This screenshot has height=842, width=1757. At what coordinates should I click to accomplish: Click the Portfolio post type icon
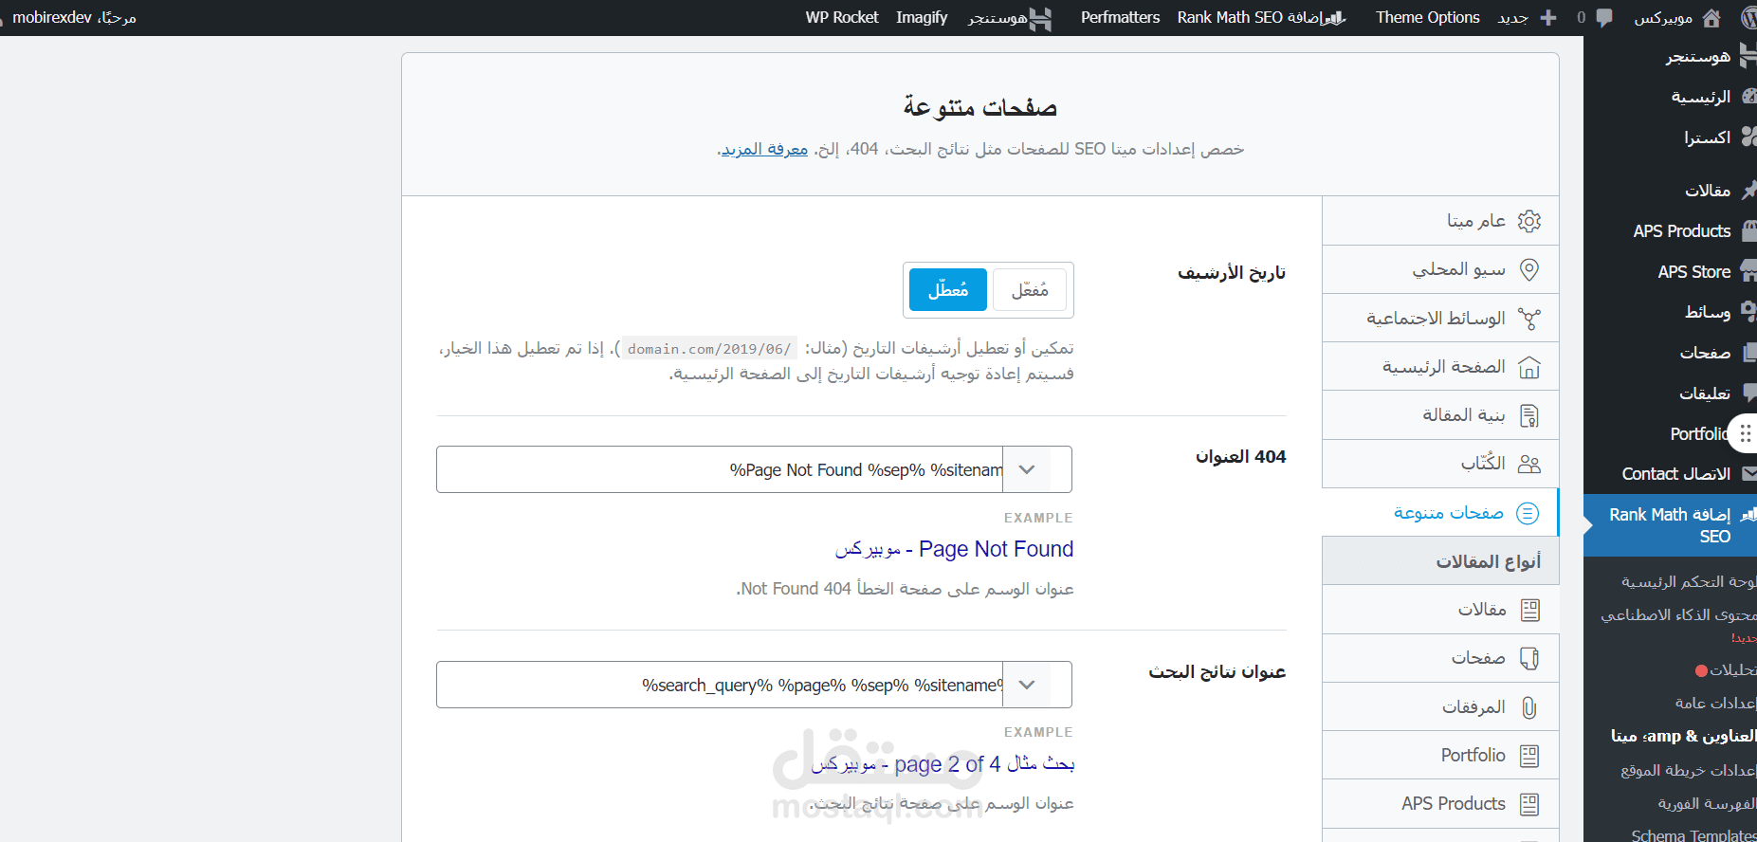[x=1528, y=756]
